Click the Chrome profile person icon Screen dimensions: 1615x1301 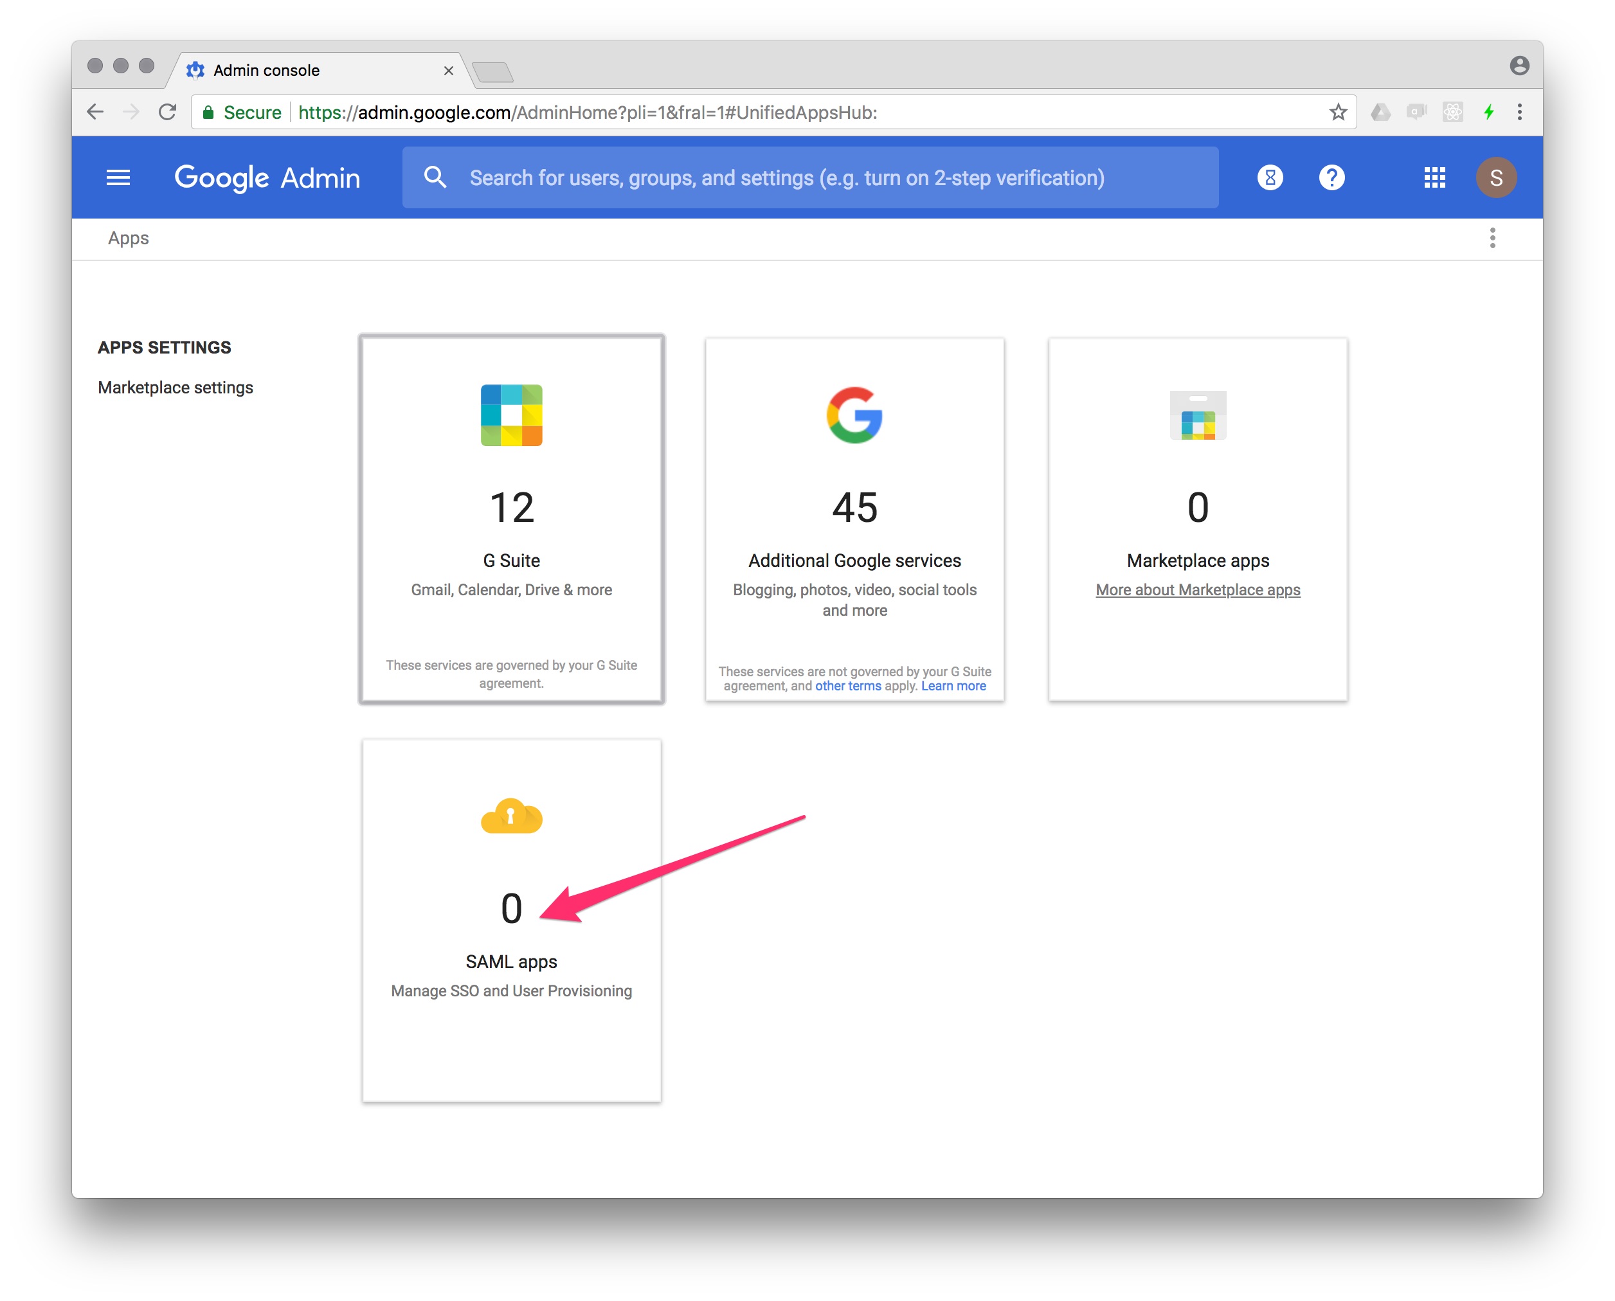[x=1519, y=66]
